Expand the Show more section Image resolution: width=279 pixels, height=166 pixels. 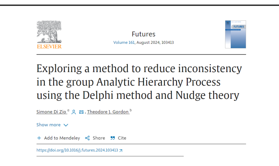48,125
